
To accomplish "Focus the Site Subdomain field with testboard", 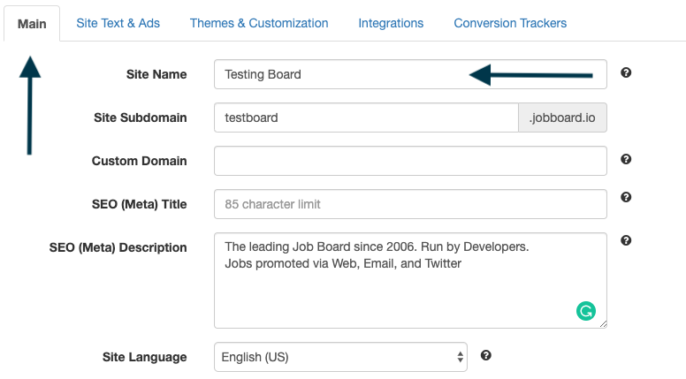I will coord(365,117).
